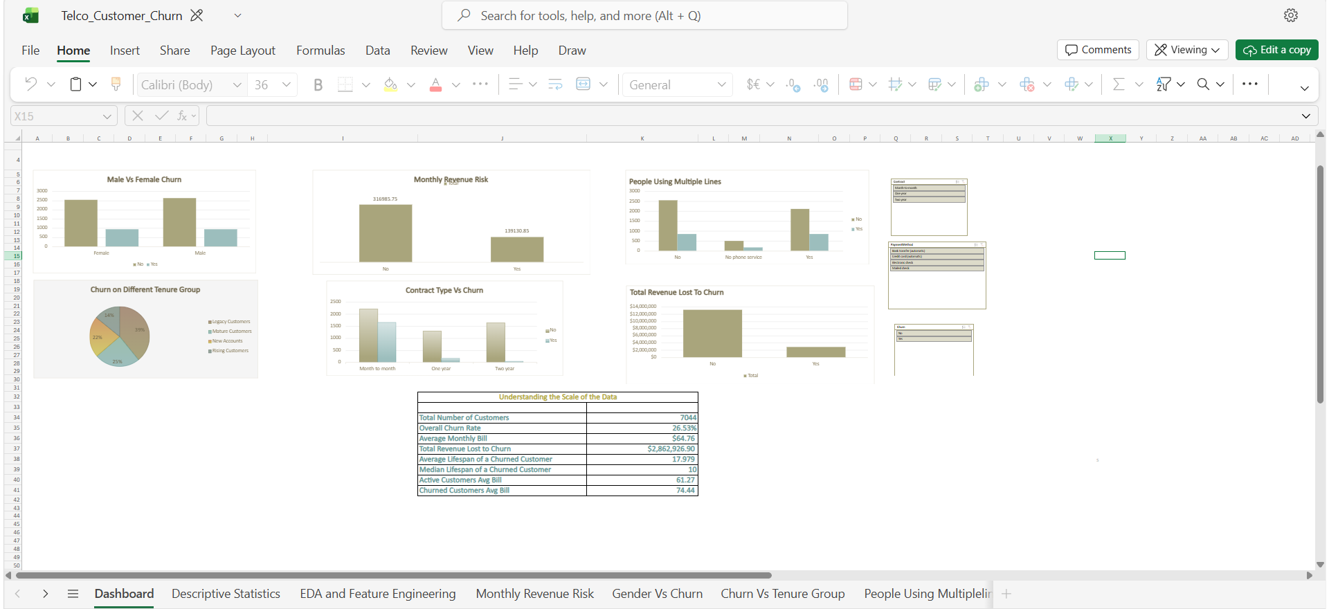Open the Viewing mode button
The width and height of the screenshot is (1329, 609).
pos(1187,50)
